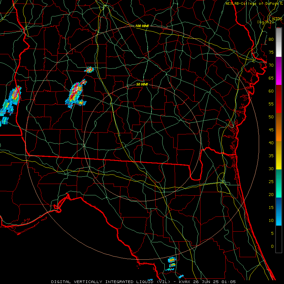The image size is (284, 284).
Task: Pick the blue segment of the VIL legend
Action: [x=279, y=211]
